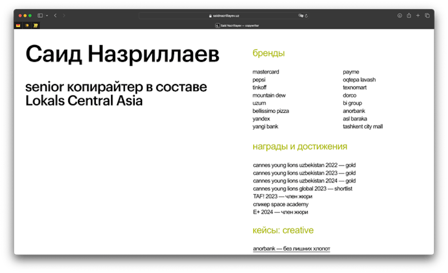The height and width of the screenshot is (273, 448).
Task: Click the forward navigation arrow
Action: [63, 15]
